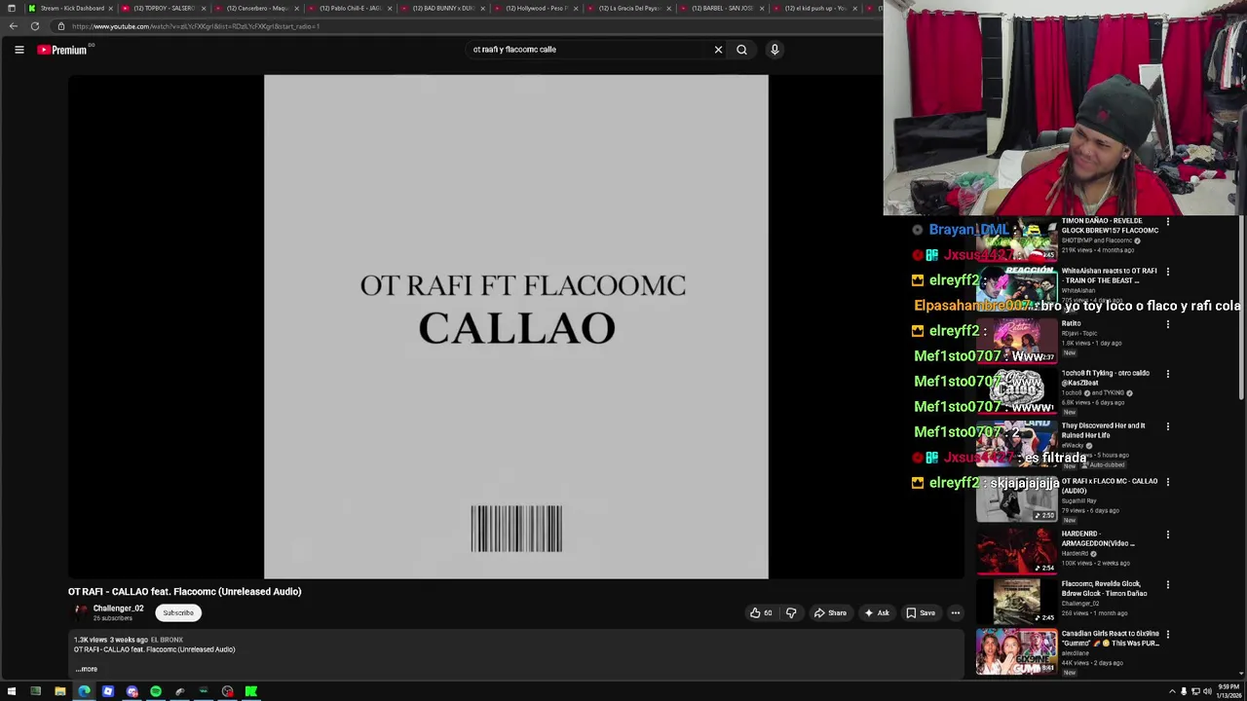Close the Stream - Kick Dashboard tab

coord(109,8)
